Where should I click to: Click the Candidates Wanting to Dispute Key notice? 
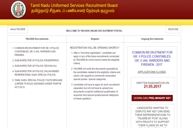click(153, 116)
